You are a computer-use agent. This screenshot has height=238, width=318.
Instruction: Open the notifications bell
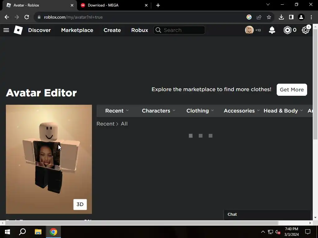[272, 30]
